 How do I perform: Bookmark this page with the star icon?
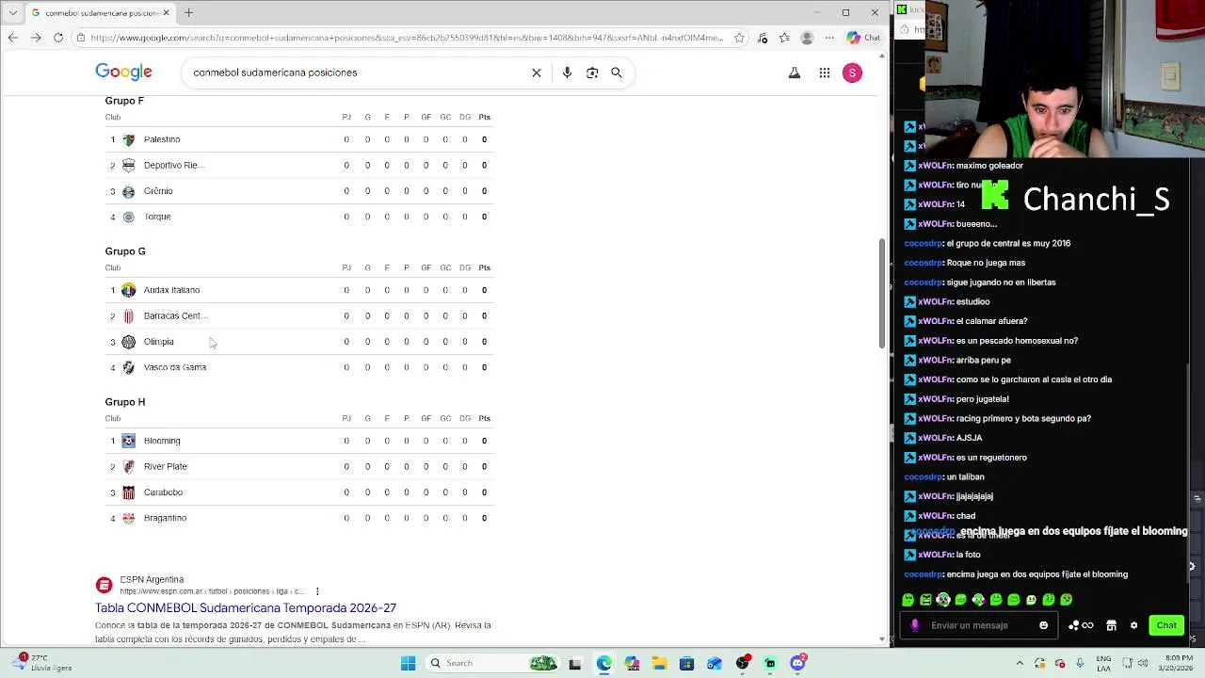tap(739, 38)
